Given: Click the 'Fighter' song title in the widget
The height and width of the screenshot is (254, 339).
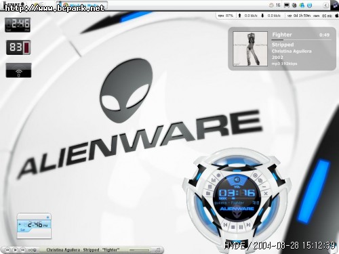Looking at the screenshot, I should pyautogui.click(x=282, y=35).
